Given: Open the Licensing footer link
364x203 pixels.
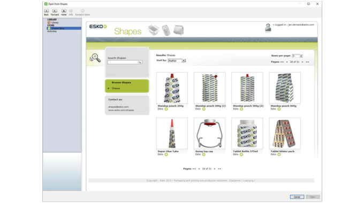Looking at the screenshot, I should [x=248, y=181].
